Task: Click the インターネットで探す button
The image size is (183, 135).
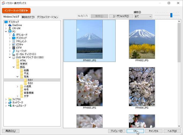Action: pos(16,11)
